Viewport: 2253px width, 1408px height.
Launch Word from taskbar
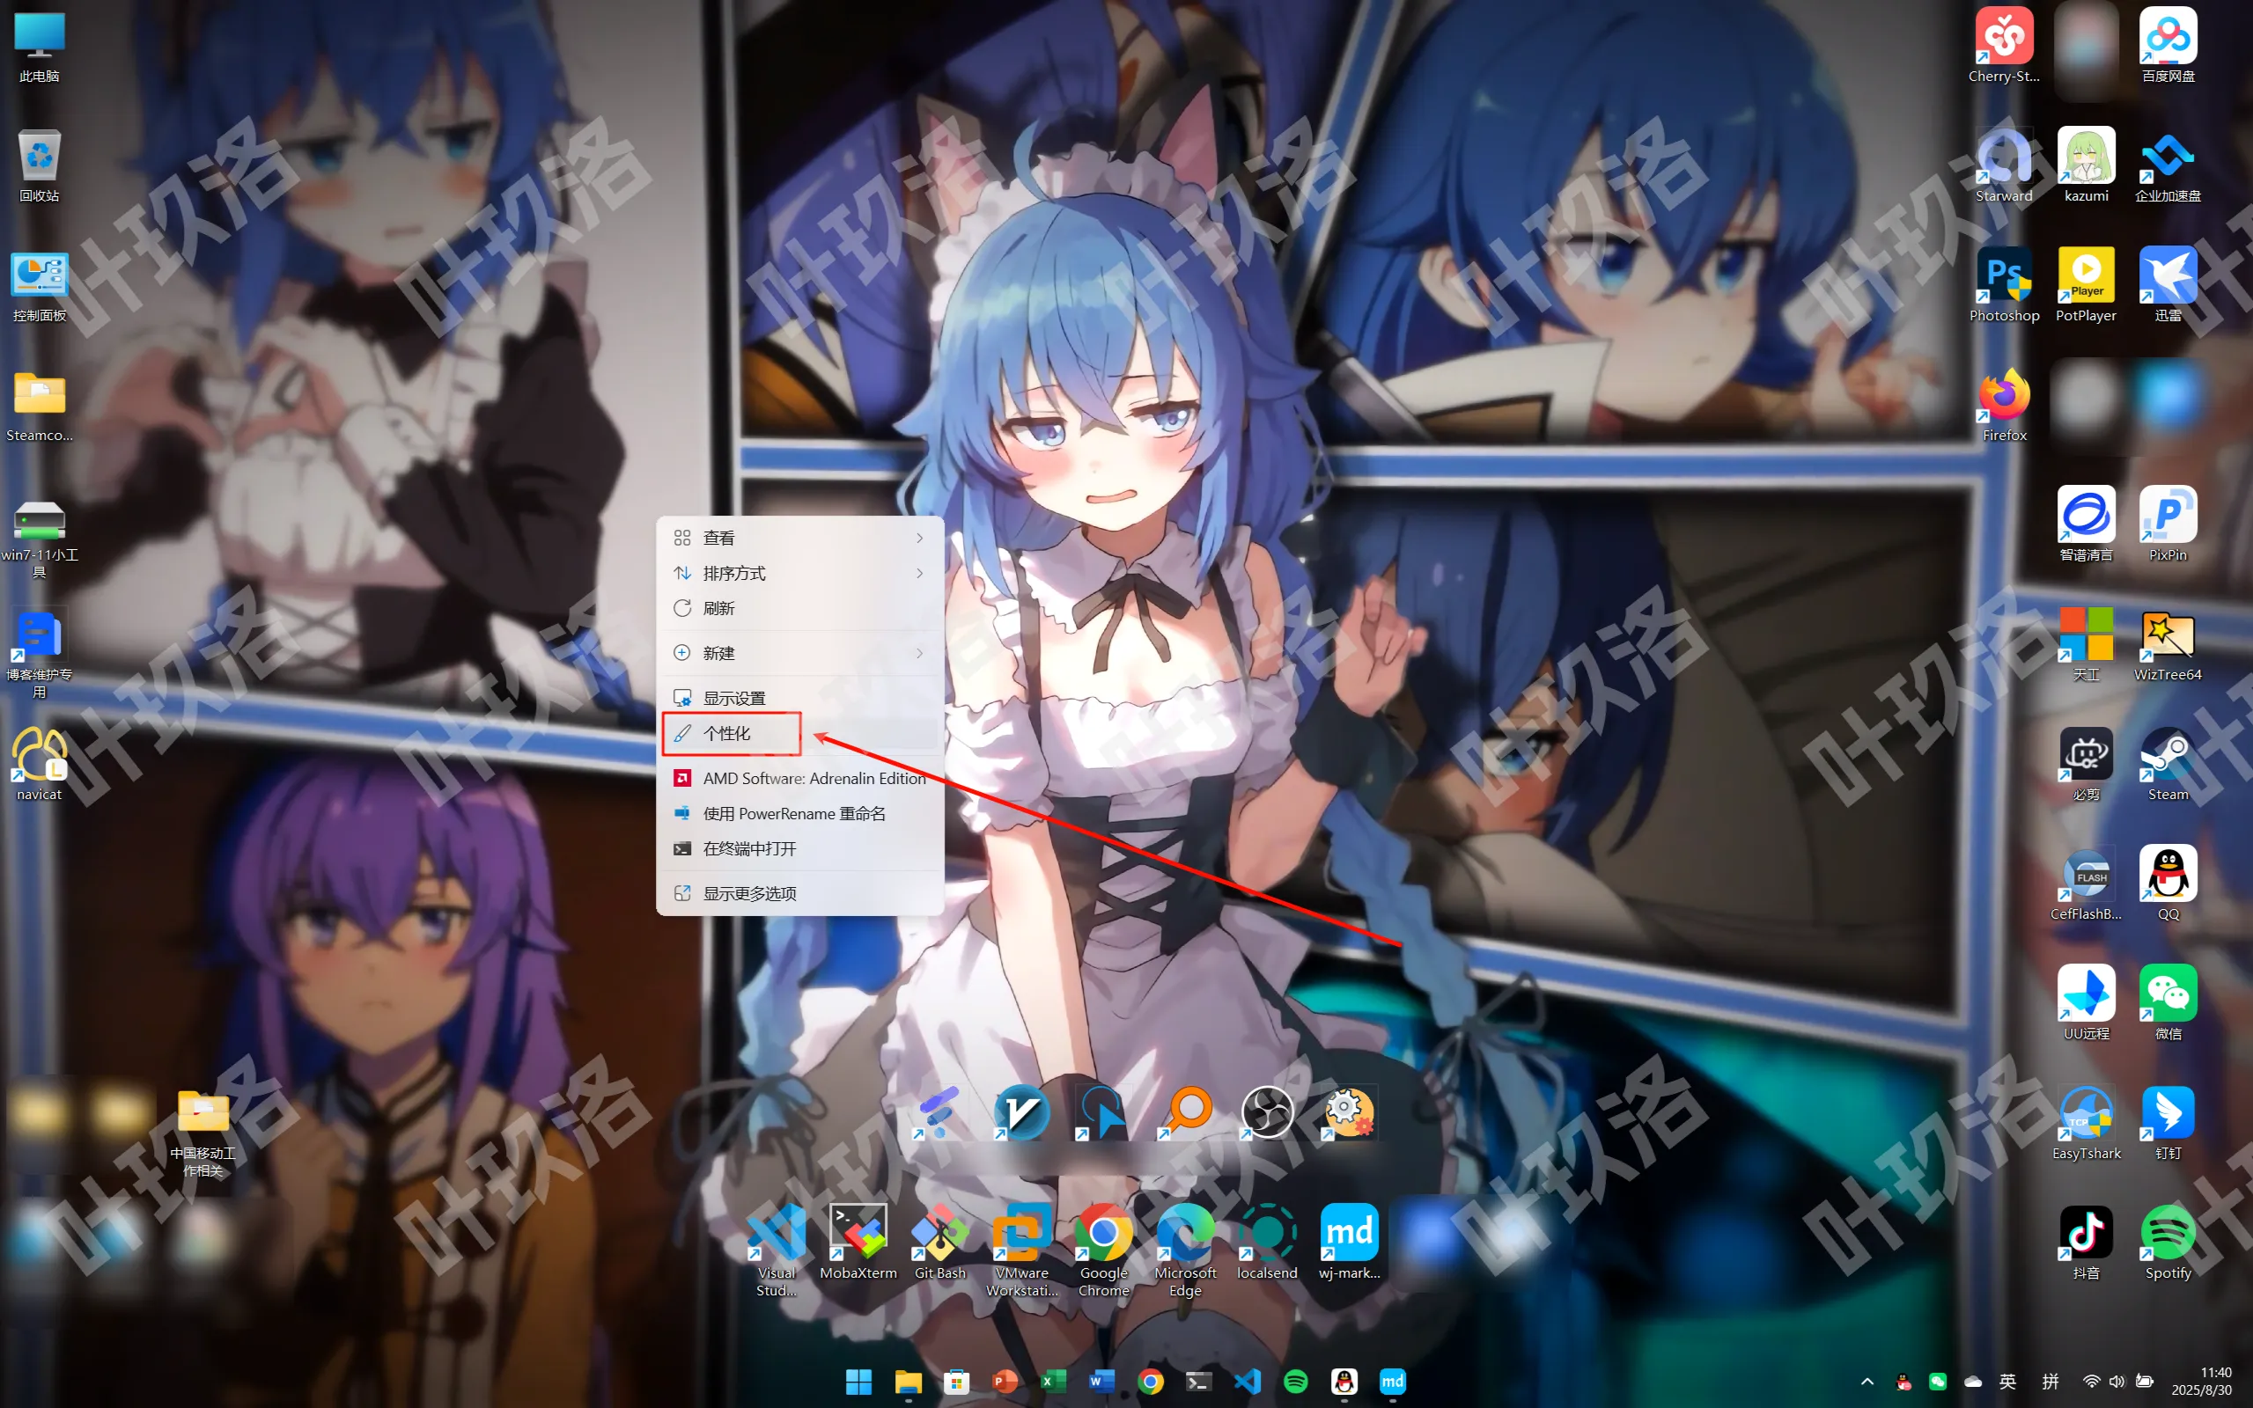point(1101,1382)
